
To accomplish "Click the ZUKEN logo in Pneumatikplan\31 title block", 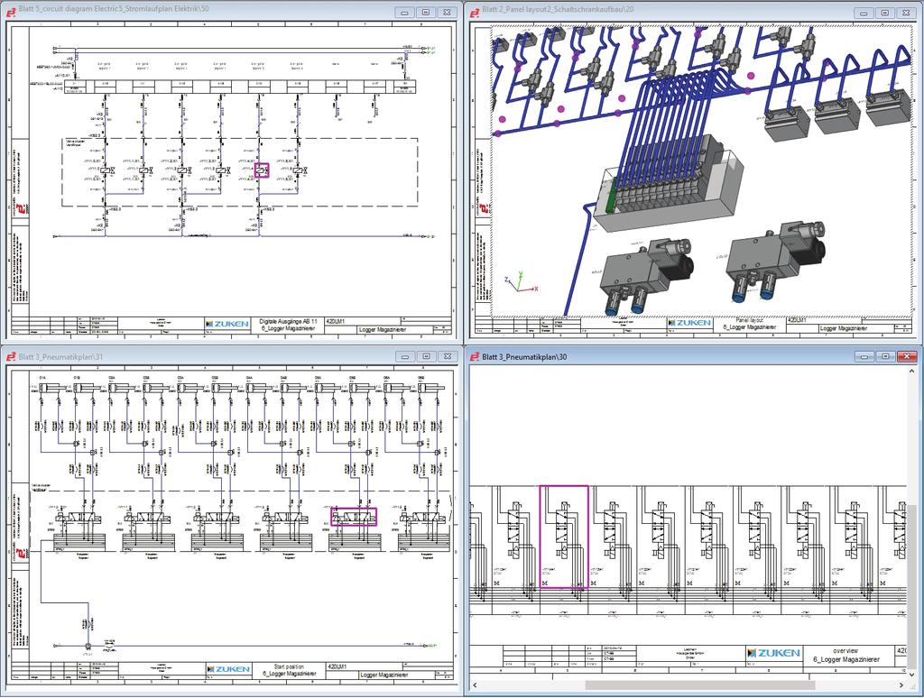I will click(228, 669).
